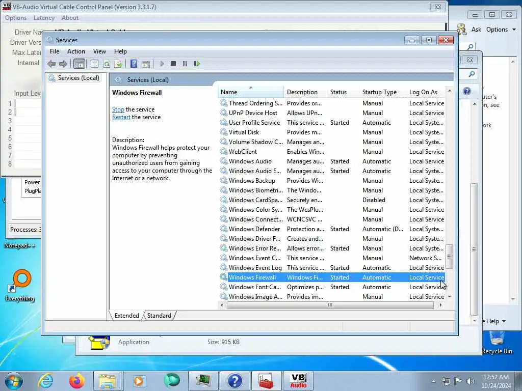Select the Windows Defender service row
The width and height of the screenshot is (522, 391).
tap(332, 229)
